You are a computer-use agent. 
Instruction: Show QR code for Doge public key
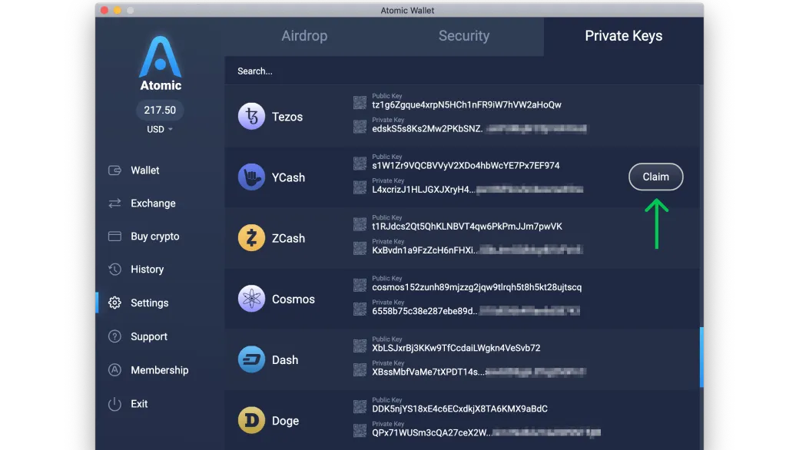point(360,407)
